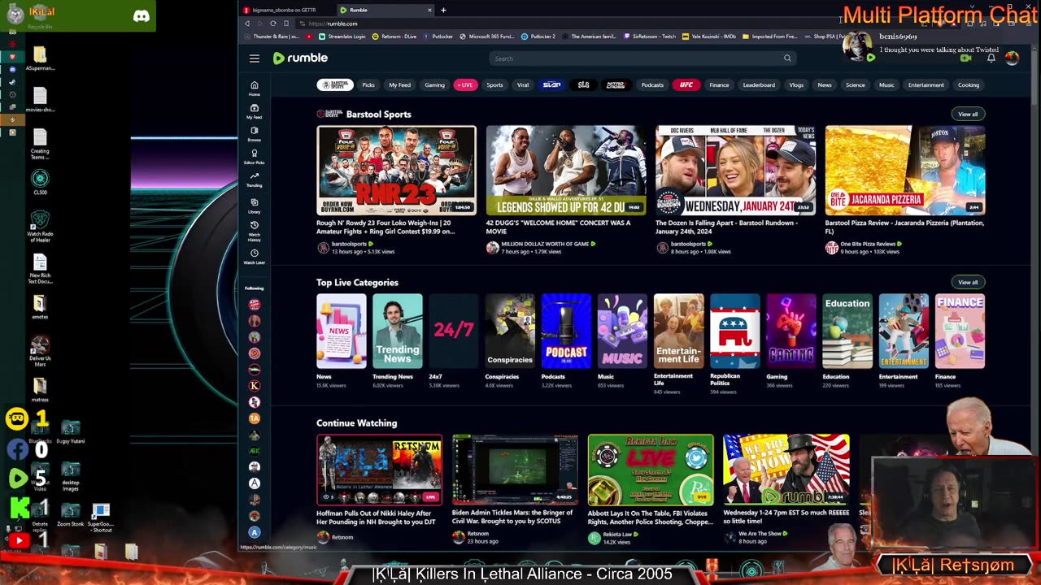Select the Finance category pill

719,84
